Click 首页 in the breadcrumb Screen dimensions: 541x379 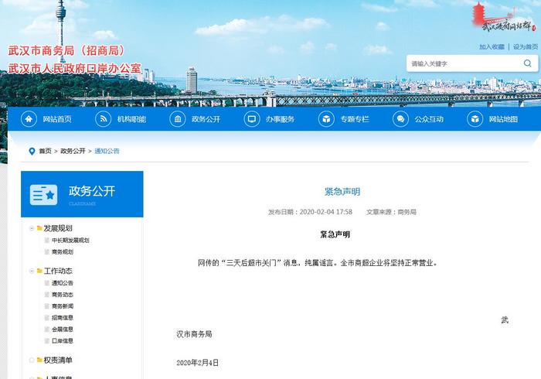click(45, 151)
